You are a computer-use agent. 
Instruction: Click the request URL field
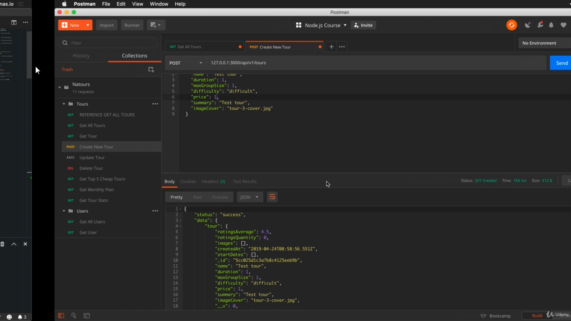(x=312, y=62)
